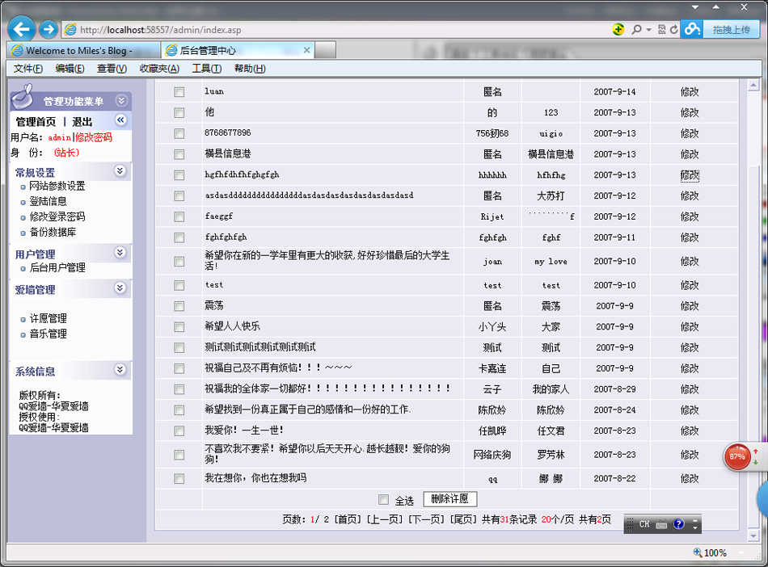
Task: Click the double-left chevron beside 退出
Action: coord(120,120)
